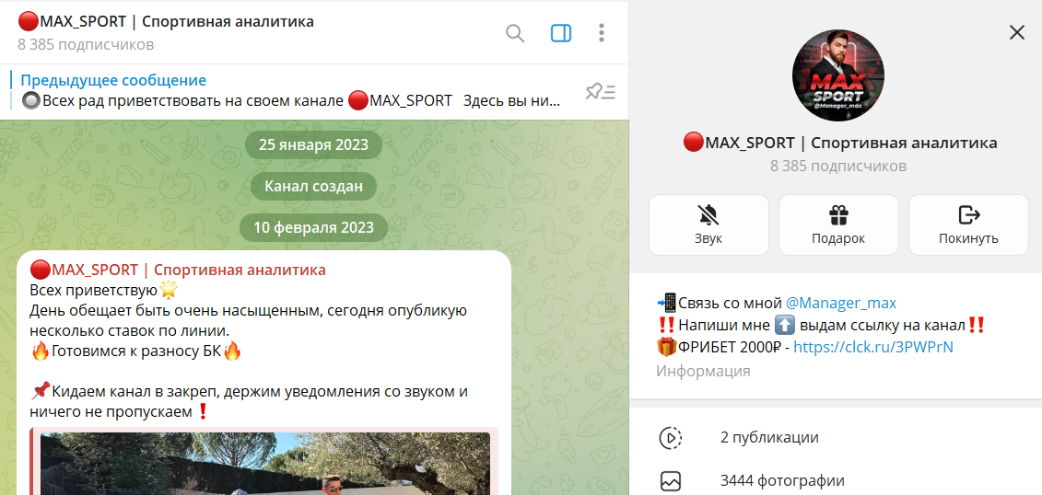
Task: Open the @Manager_max contact link
Action: click(x=840, y=304)
